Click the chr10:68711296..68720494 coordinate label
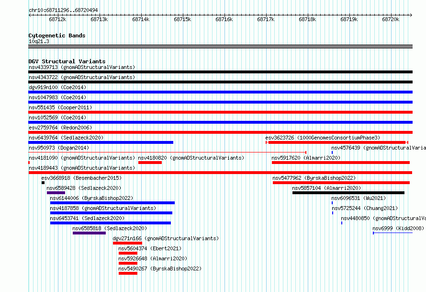 point(63,10)
